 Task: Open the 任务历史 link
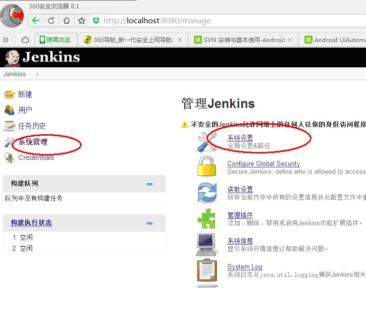tap(32, 126)
